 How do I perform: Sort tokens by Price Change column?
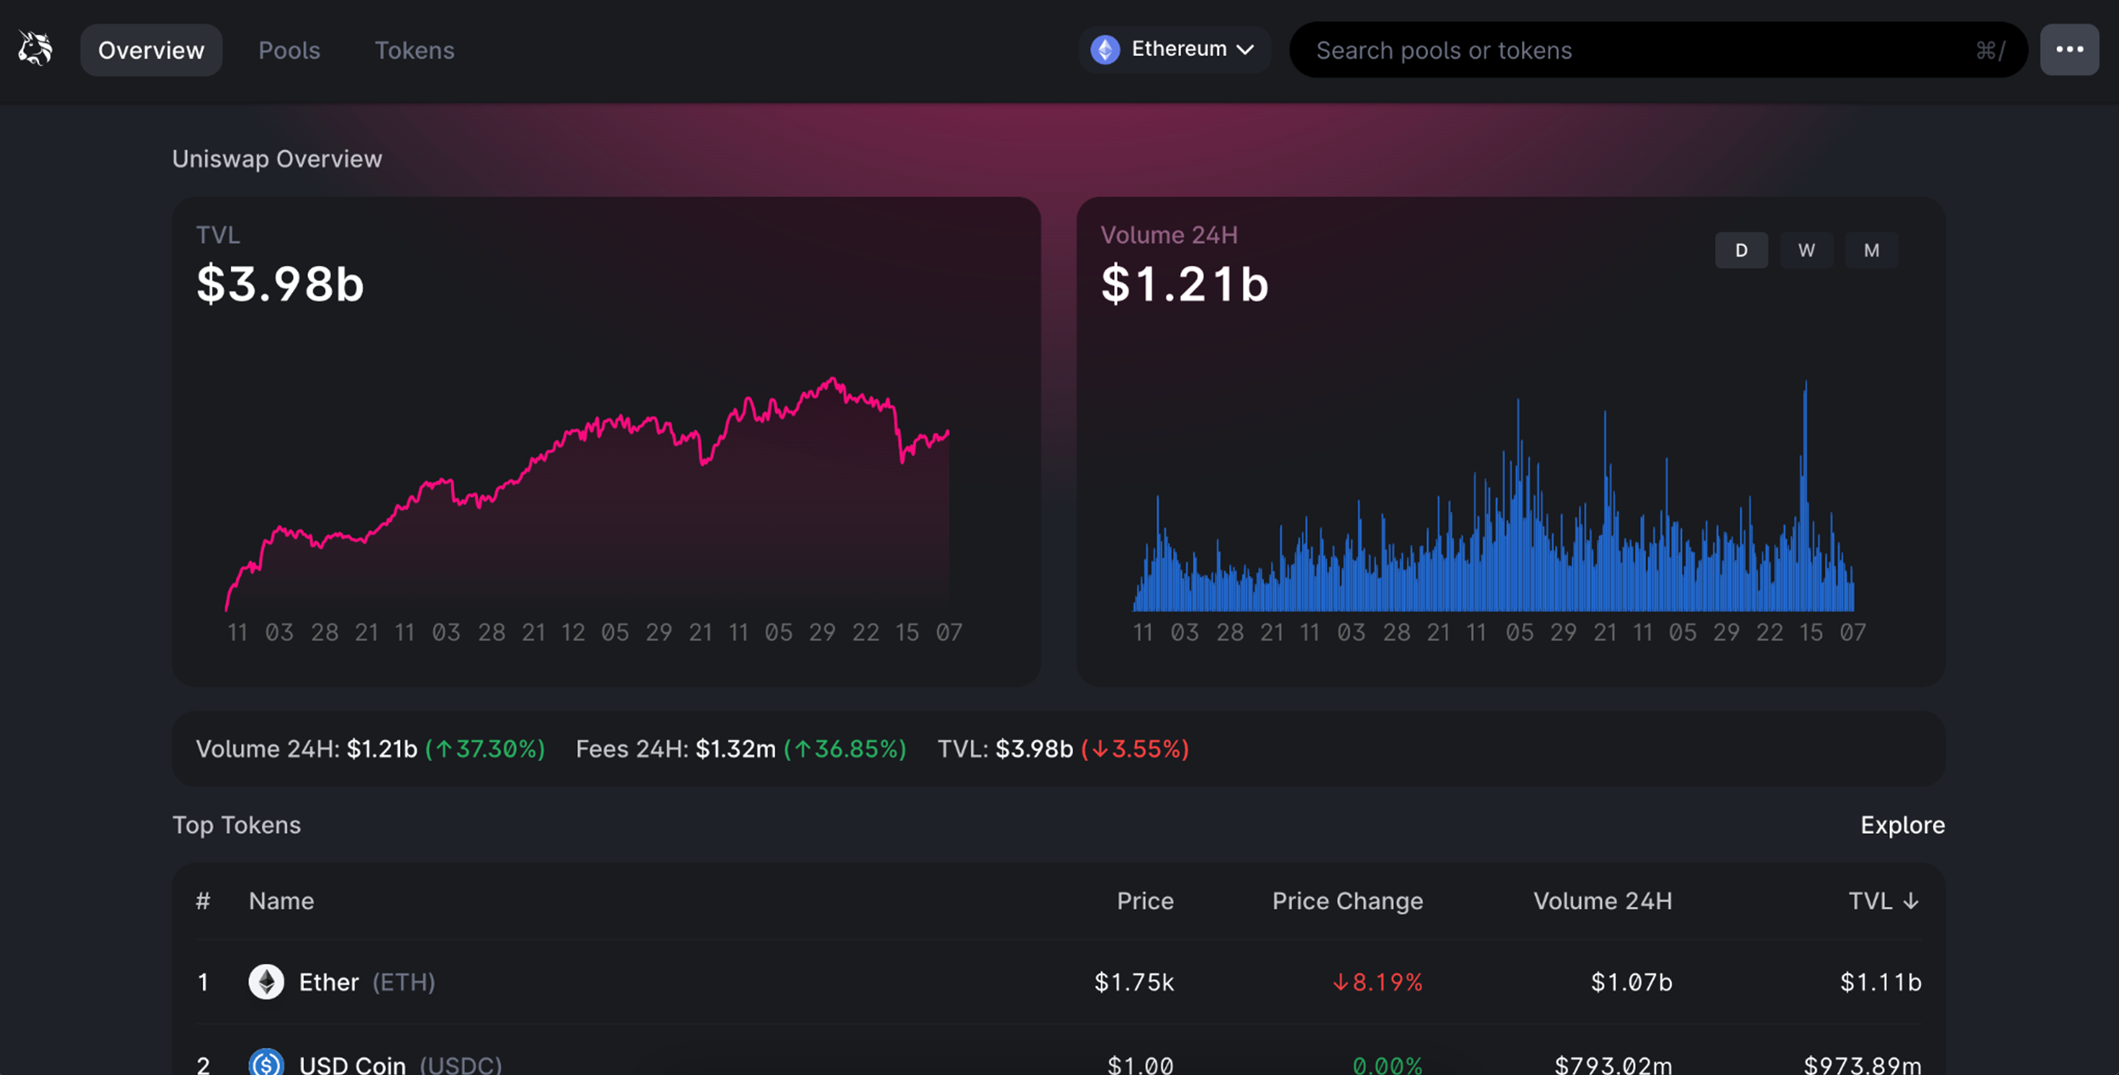pyautogui.click(x=1347, y=901)
